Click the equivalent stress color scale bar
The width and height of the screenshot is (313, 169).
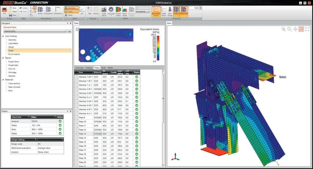158,48
